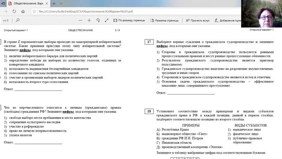Reload the PDF page
Image resolution: width=282 pixels, height=159 pixels.
click(14, 11)
